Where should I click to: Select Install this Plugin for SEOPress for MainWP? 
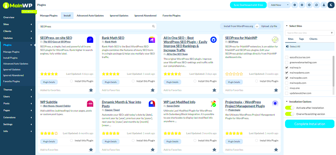(256, 81)
